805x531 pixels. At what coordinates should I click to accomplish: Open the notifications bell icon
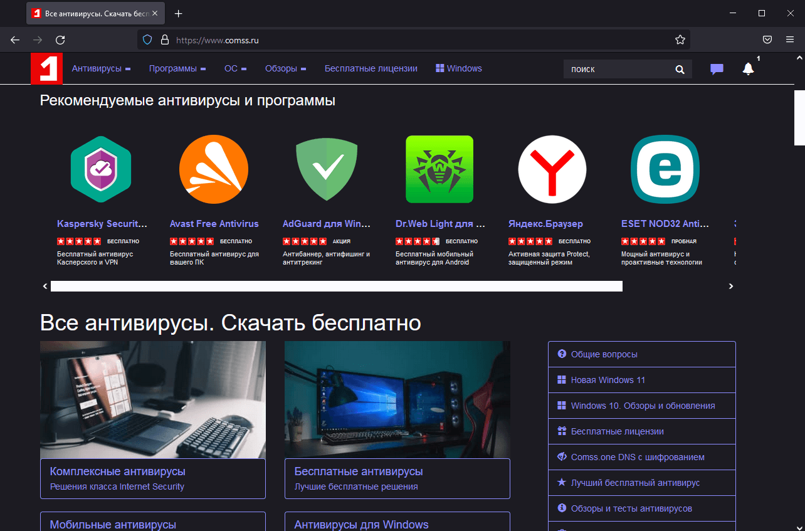pos(748,69)
